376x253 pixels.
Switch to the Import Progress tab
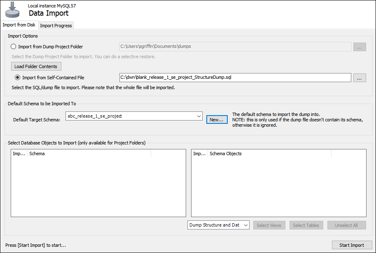click(x=56, y=25)
